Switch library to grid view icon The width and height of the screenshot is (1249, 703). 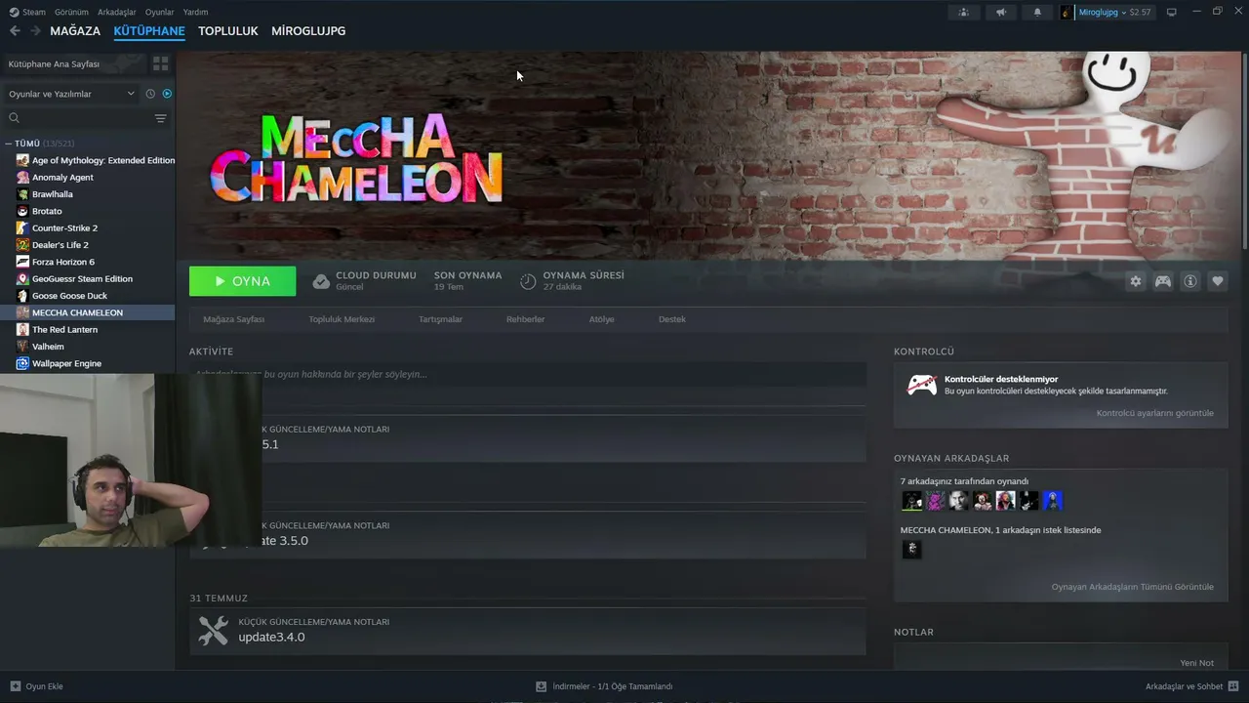click(x=161, y=63)
